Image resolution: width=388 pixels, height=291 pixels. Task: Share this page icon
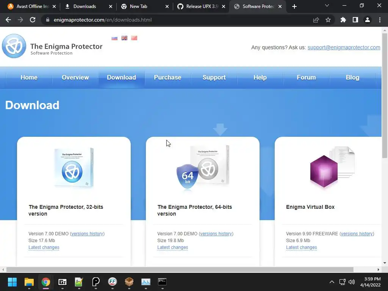(x=316, y=20)
